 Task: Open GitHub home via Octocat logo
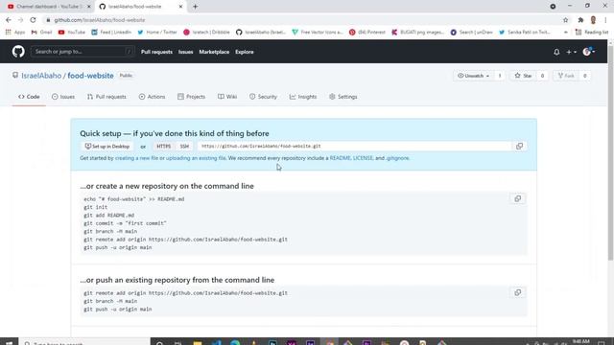[x=18, y=52]
